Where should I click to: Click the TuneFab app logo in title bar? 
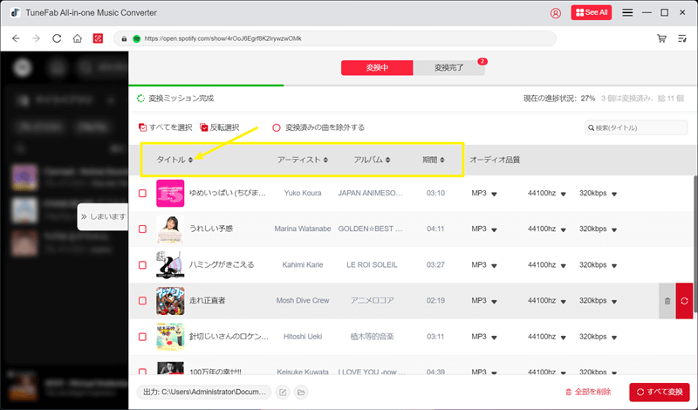16,12
